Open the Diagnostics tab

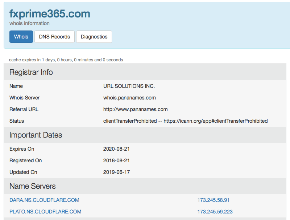pyautogui.click(x=94, y=37)
